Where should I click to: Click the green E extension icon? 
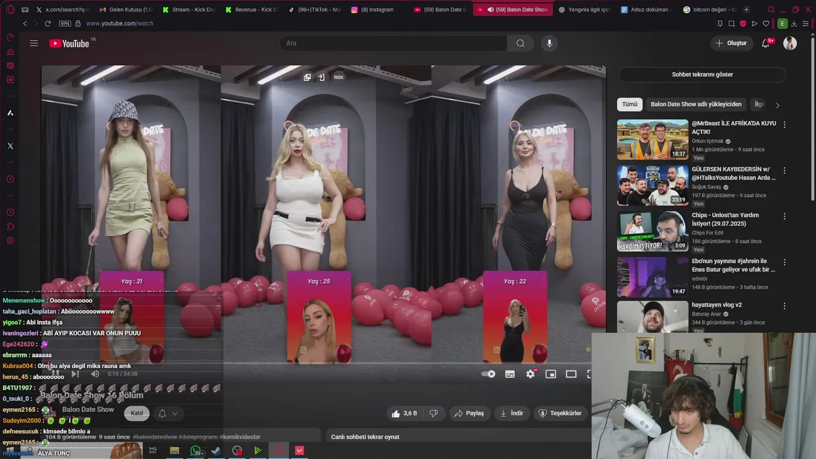pyautogui.click(x=782, y=24)
